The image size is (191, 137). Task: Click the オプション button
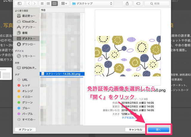tap(25, 130)
